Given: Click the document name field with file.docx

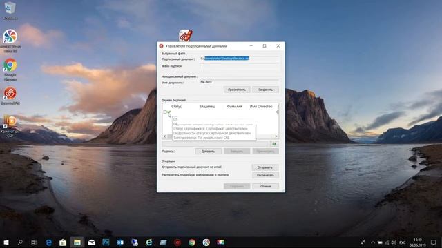Looking at the screenshot, I should [239, 82].
